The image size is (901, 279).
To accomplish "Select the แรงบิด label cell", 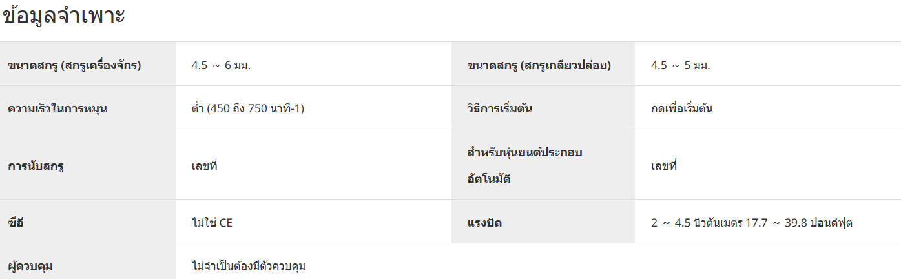I will tap(543, 222).
